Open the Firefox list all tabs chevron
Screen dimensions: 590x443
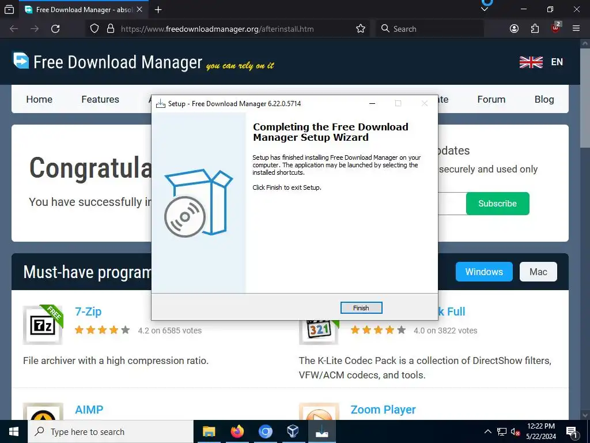[485, 9]
